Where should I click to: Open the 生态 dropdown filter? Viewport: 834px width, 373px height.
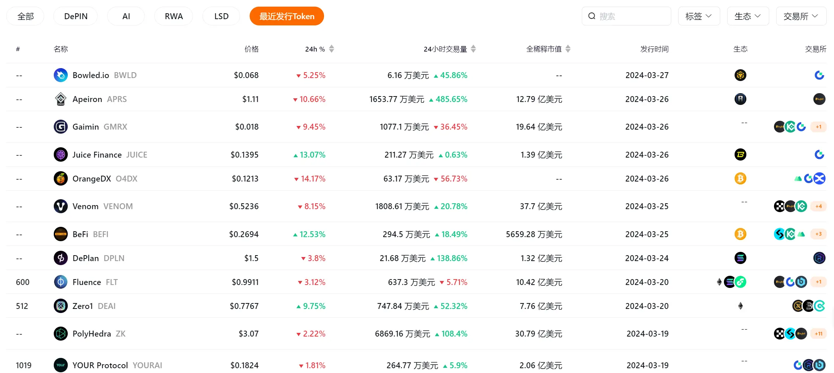coord(747,16)
